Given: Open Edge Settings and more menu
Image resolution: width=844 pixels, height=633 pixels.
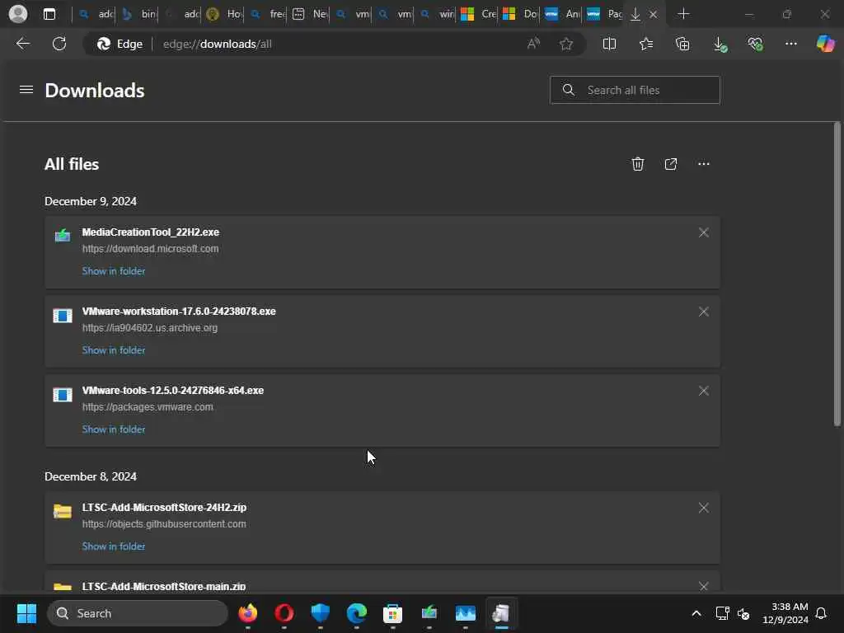Looking at the screenshot, I should click(x=790, y=44).
